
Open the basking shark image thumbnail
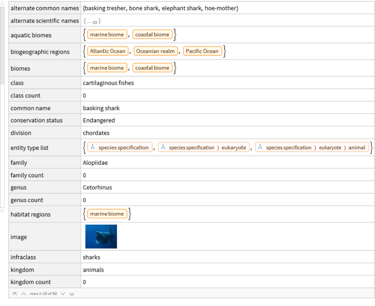coord(101,236)
